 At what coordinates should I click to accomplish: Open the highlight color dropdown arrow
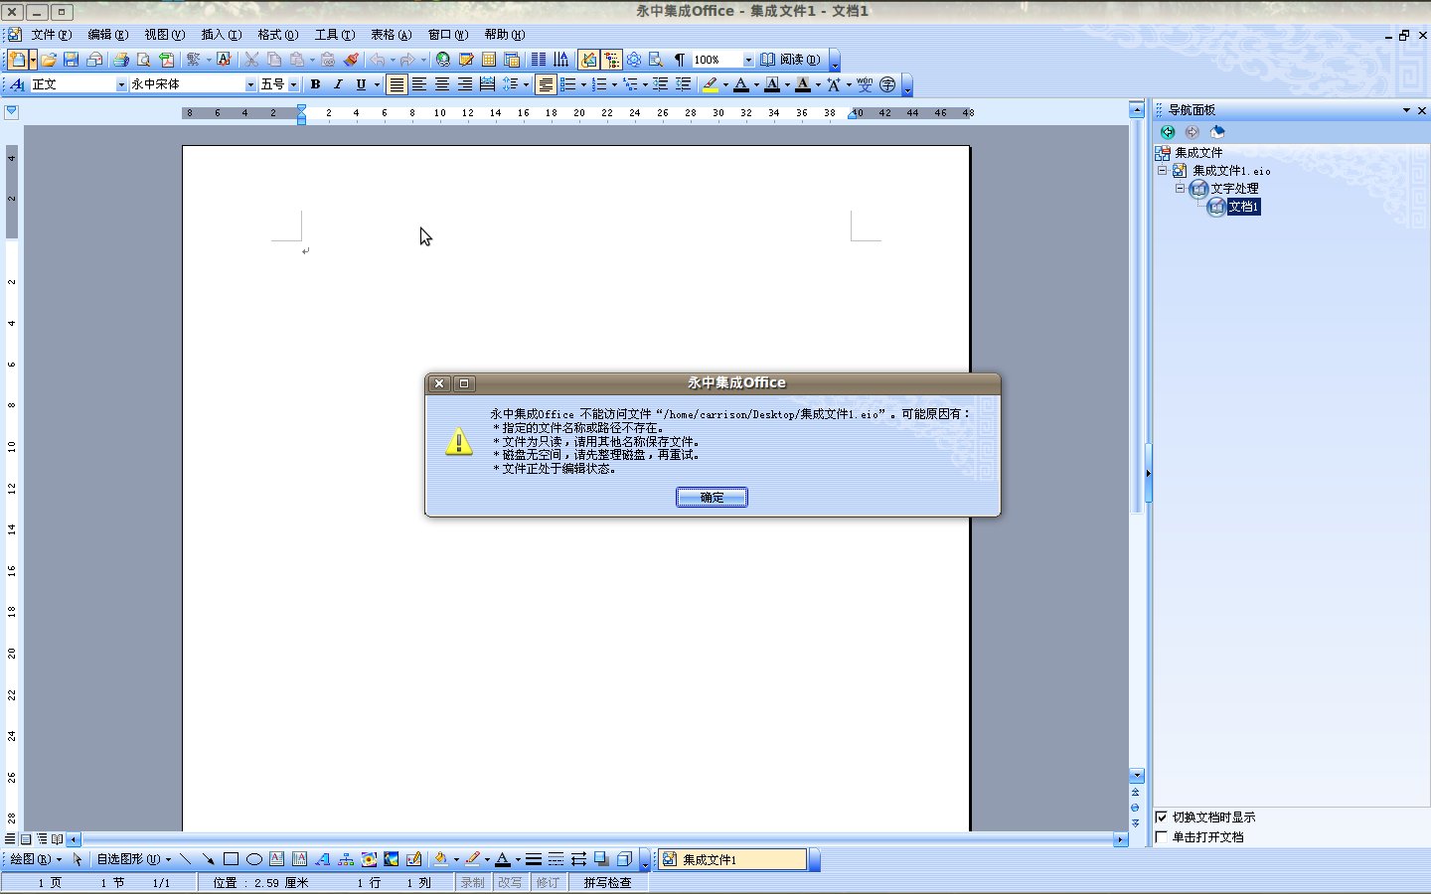click(x=725, y=84)
